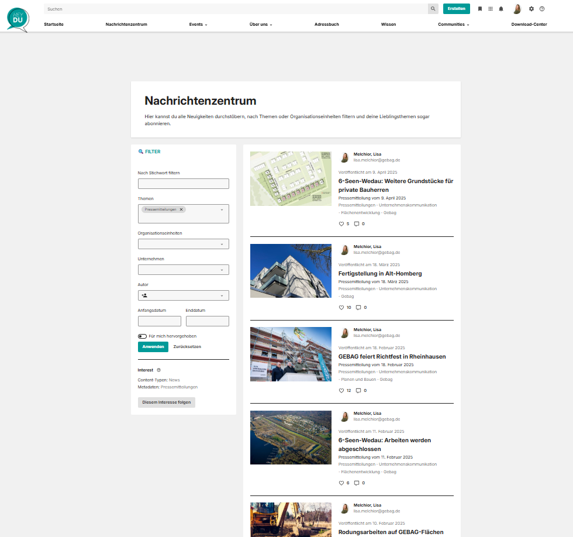Click the user profile avatar in header

click(x=517, y=9)
